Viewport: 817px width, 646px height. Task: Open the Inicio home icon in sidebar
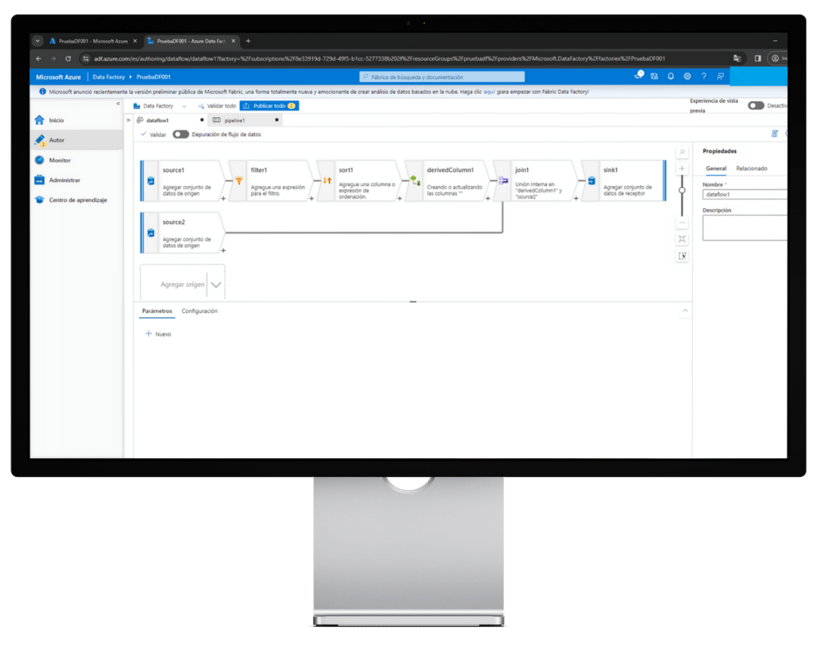click(39, 120)
